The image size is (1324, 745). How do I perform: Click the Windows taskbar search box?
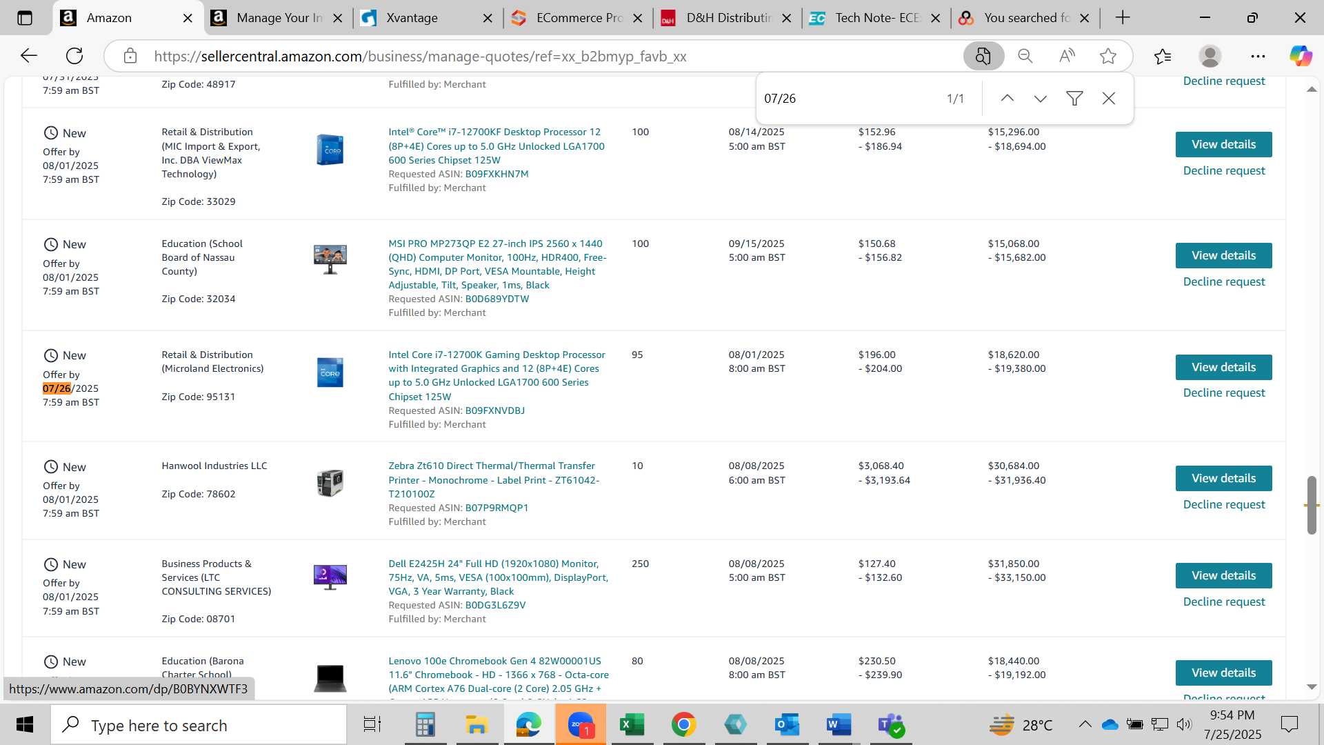pyautogui.click(x=199, y=725)
